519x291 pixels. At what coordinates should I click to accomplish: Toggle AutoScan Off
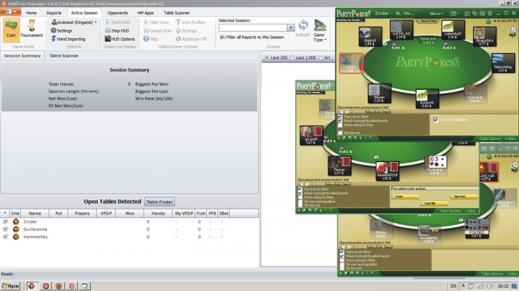coord(191,39)
